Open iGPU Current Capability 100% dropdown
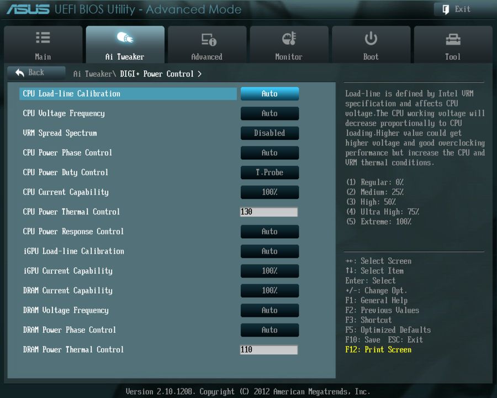 (269, 271)
